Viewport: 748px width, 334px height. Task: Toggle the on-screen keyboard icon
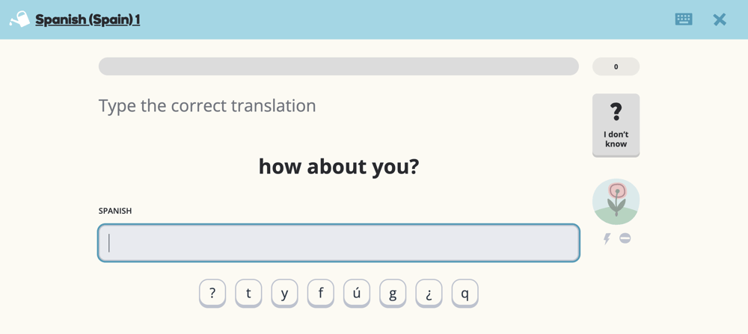(684, 19)
